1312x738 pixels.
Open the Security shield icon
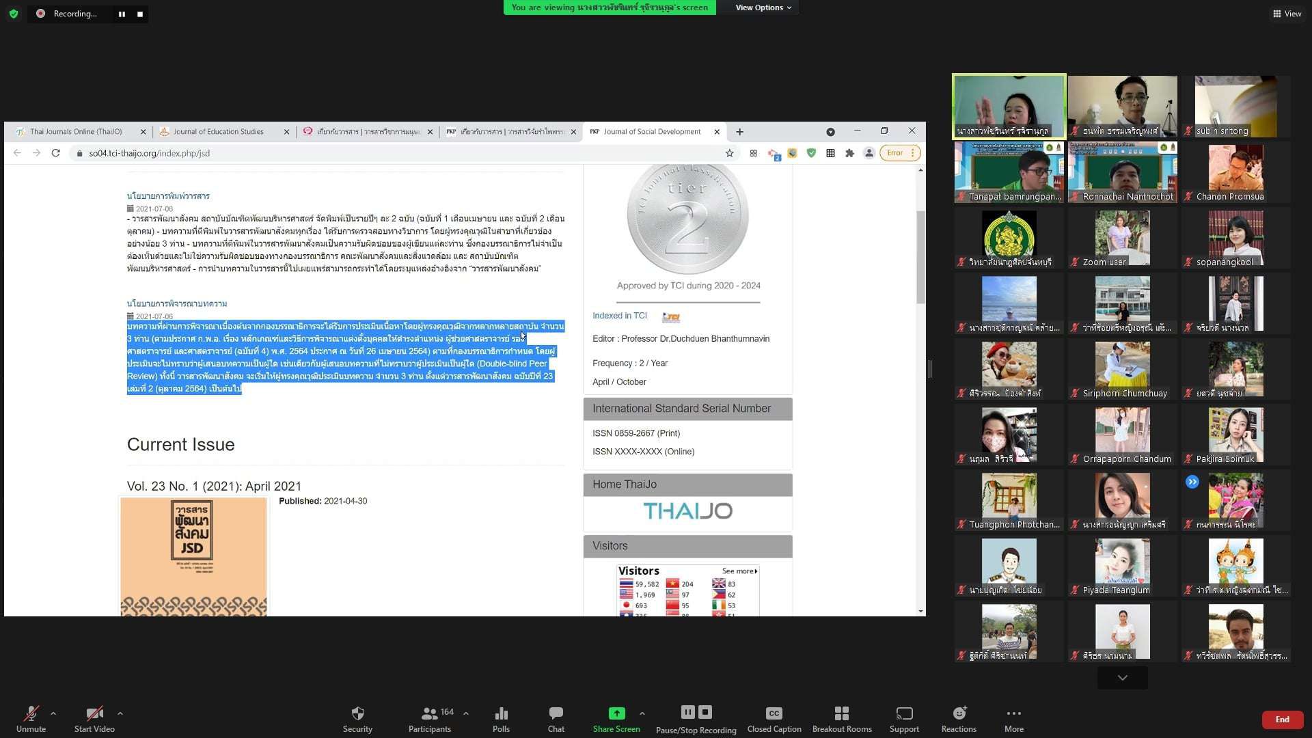(357, 714)
